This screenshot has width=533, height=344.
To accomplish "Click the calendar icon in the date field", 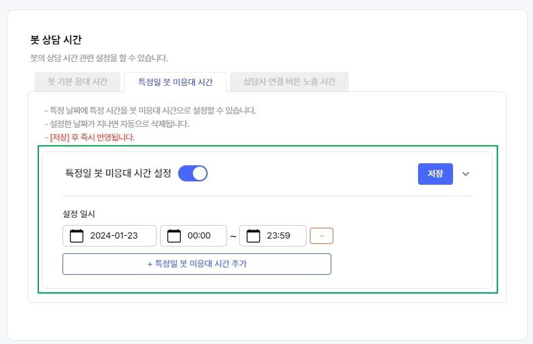I will tap(77, 236).
